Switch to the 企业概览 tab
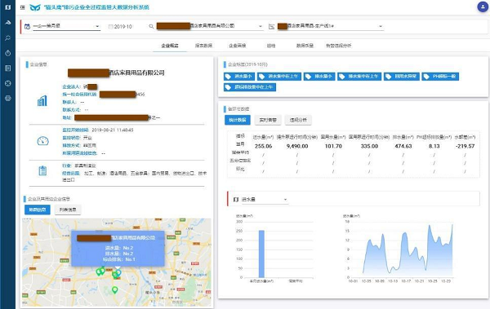 (170, 46)
